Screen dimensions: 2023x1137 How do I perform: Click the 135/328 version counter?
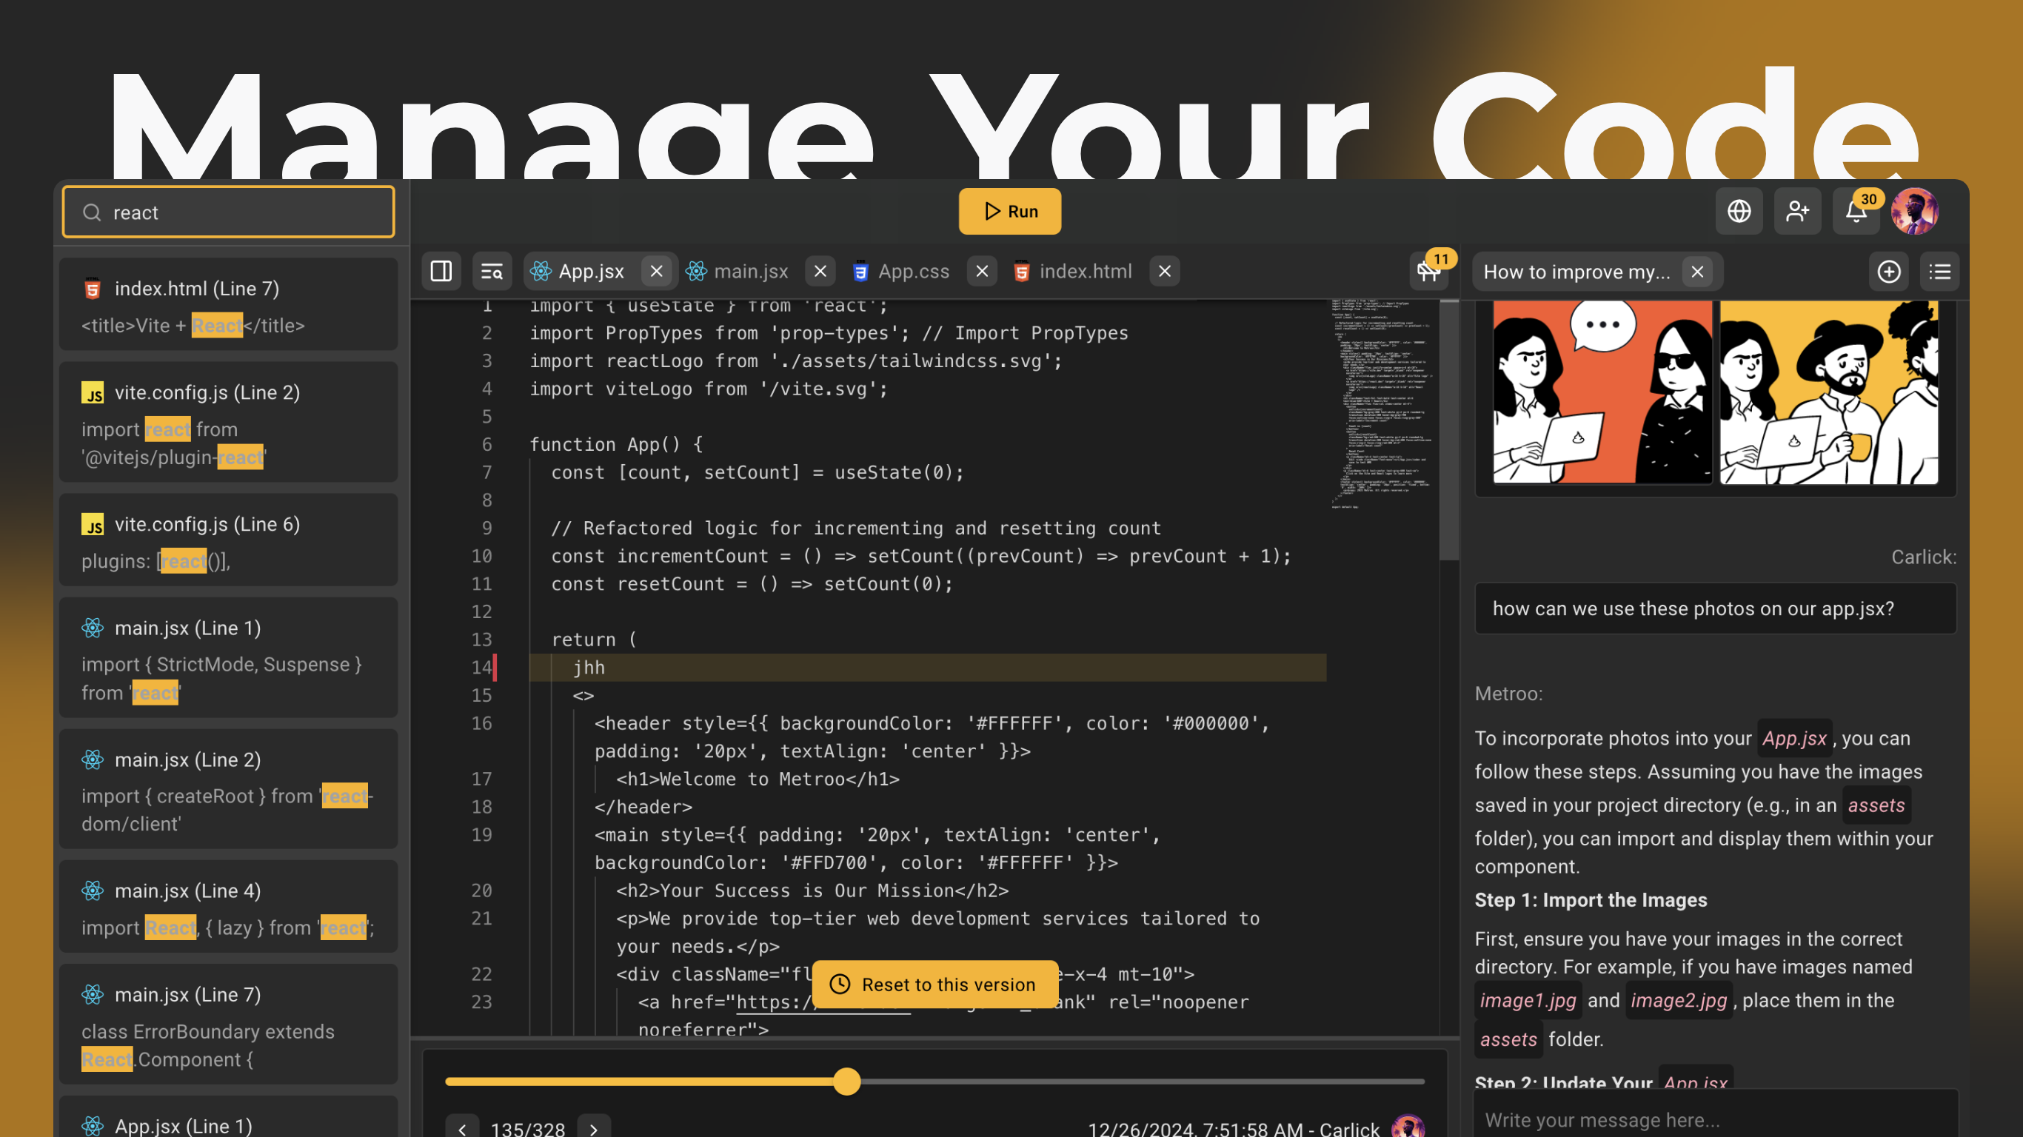[x=528, y=1129]
